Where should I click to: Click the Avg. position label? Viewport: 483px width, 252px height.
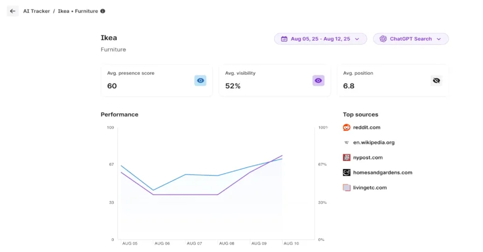pyautogui.click(x=358, y=73)
